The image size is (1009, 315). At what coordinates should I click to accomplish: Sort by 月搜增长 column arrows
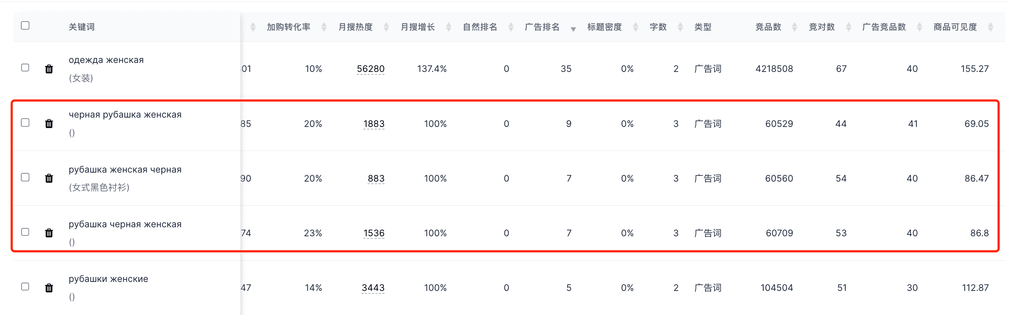coord(449,27)
